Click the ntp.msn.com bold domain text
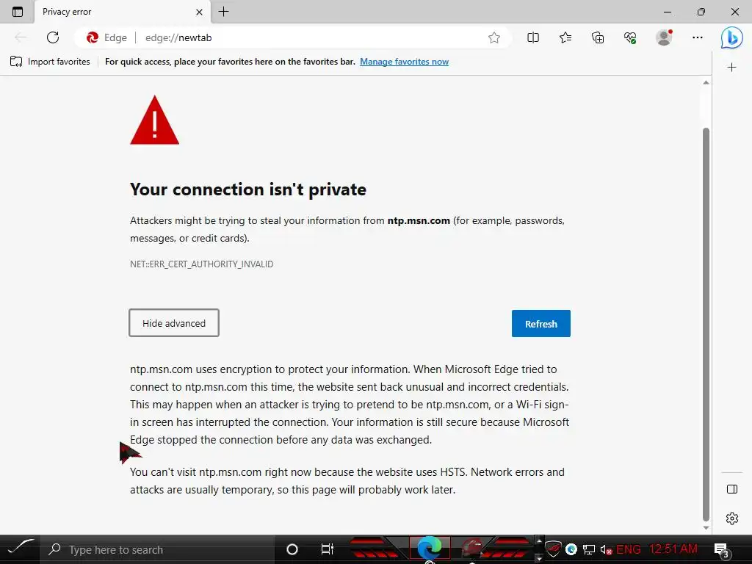The image size is (752, 564). [x=419, y=220]
